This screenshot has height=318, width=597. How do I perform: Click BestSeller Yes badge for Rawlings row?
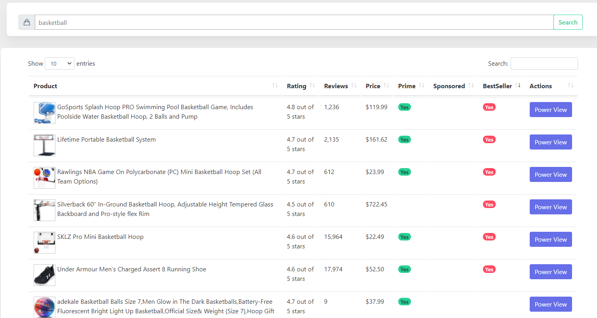pos(489,172)
